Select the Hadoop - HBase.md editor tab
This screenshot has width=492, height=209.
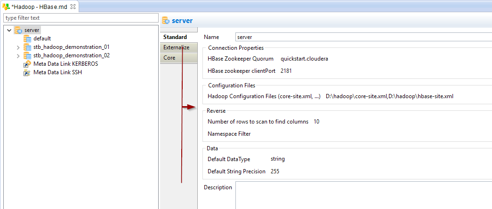tap(39, 7)
